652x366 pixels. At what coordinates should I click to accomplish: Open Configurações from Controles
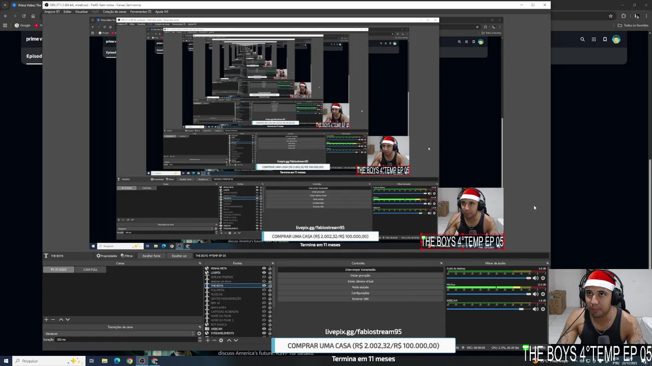coord(360,293)
